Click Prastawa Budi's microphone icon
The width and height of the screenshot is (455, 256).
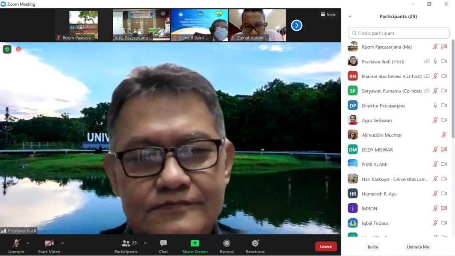(435, 61)
